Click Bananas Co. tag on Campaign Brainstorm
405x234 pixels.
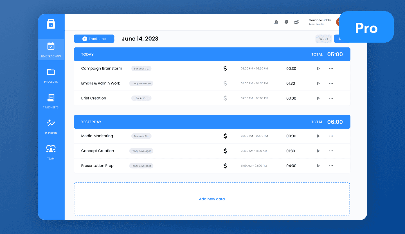141,68
